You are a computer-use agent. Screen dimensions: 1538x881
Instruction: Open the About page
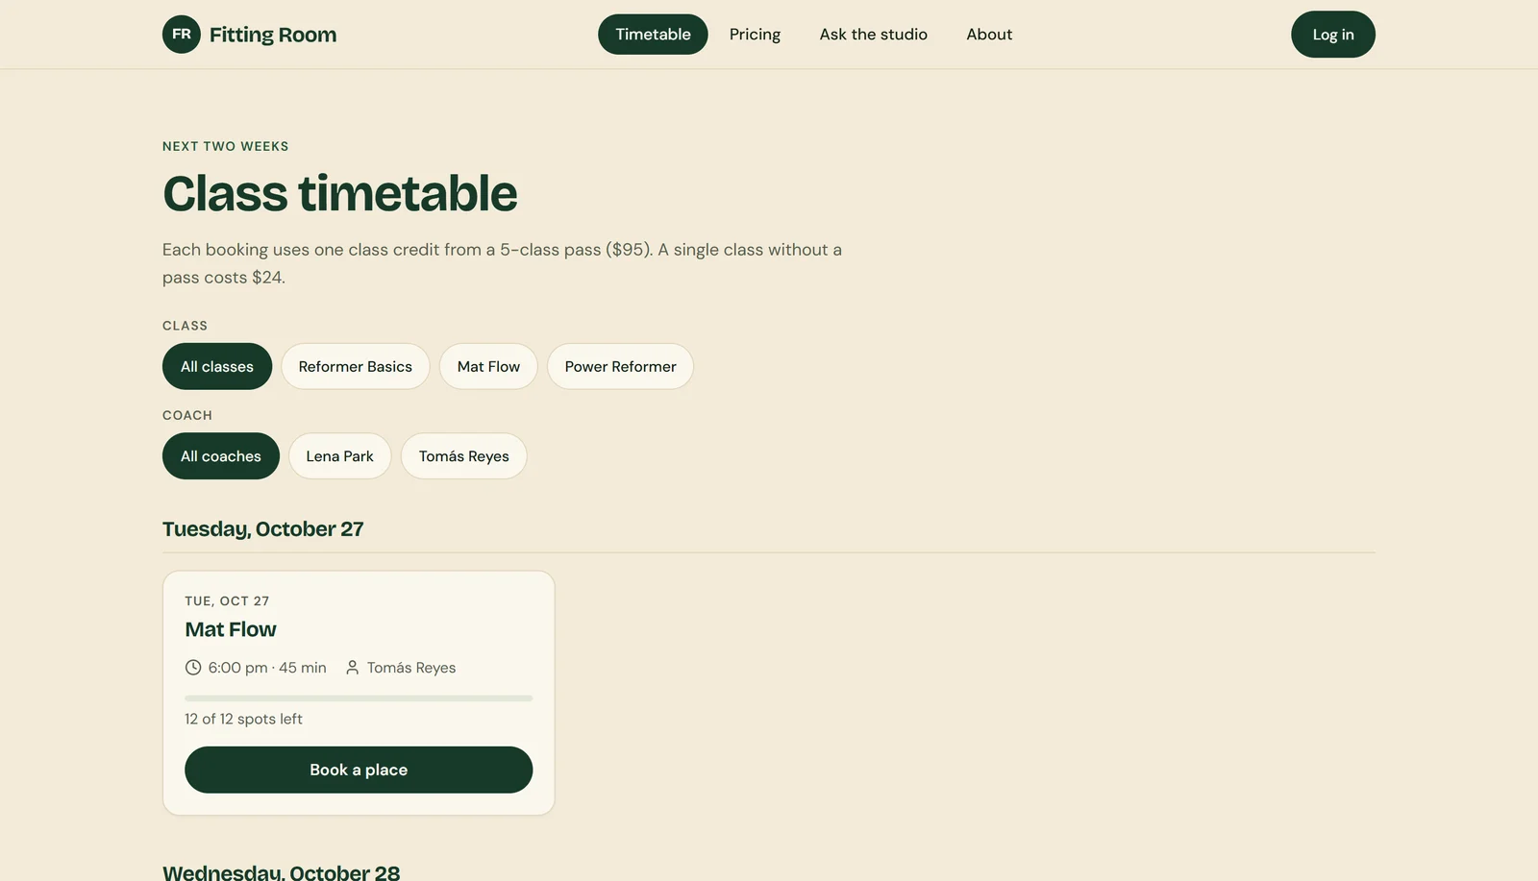point(989,35)
